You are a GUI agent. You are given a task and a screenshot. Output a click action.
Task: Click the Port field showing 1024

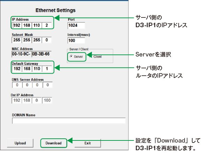pos(76,25)
